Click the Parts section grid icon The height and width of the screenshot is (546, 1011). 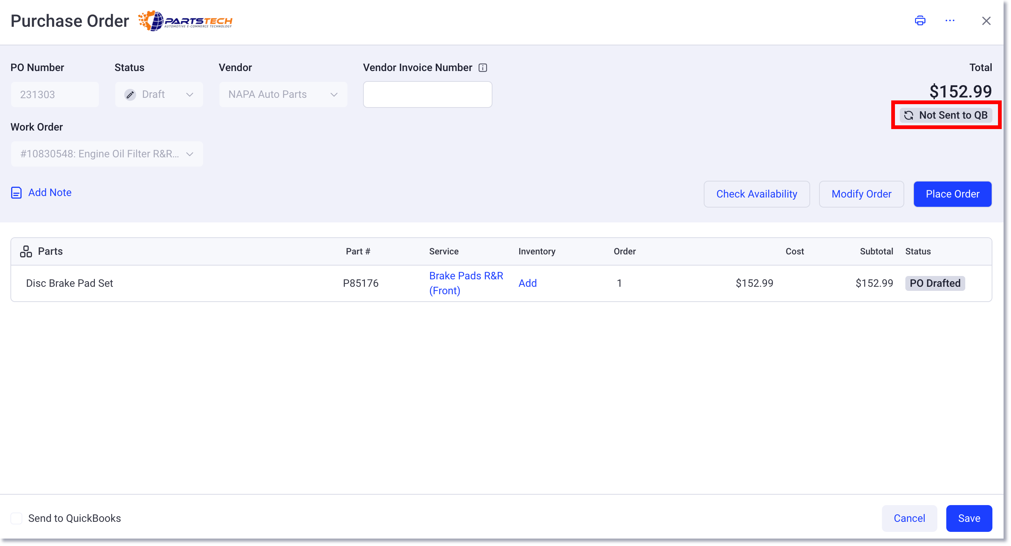click(26, 251)
